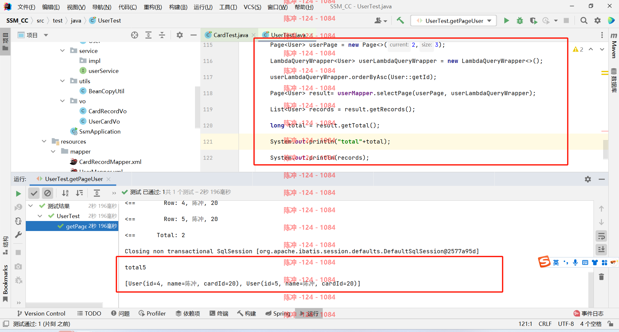This screenshot has width=619, height=332.
Task: Rerun tests in Run panel
Action: pos(18,194)
